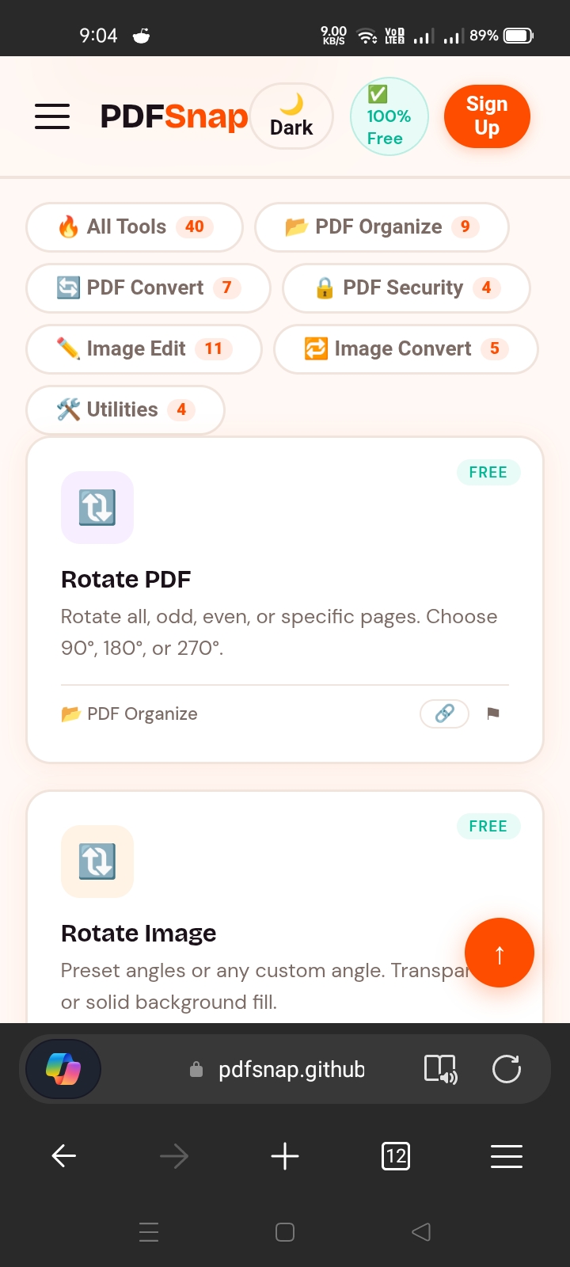Filter by Image Convert tools
Screen dimensions: 570x1267
pos(406,349)
